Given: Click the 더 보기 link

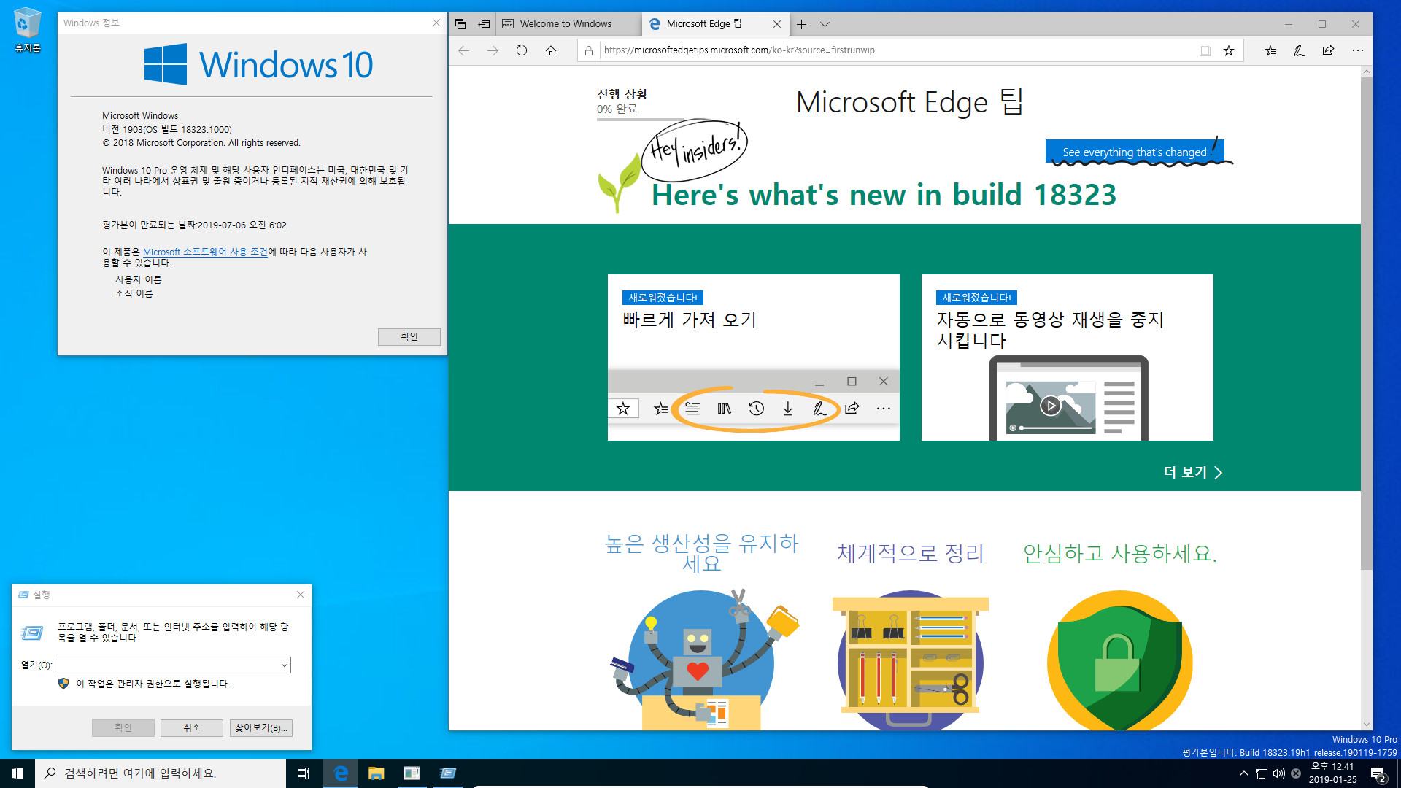Looking at the screenshot, I should coord(1192,472).
